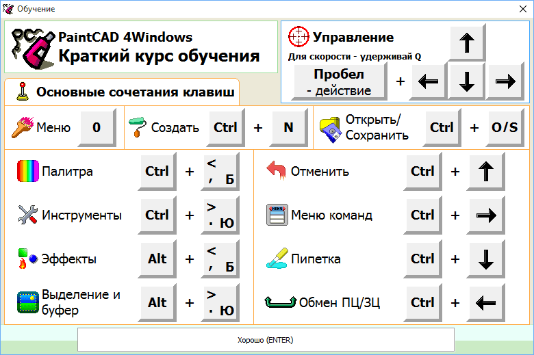534x355 pixels.
Task: Click the wrench and screwdriver Инструменты icon
Action: (27, 214)
